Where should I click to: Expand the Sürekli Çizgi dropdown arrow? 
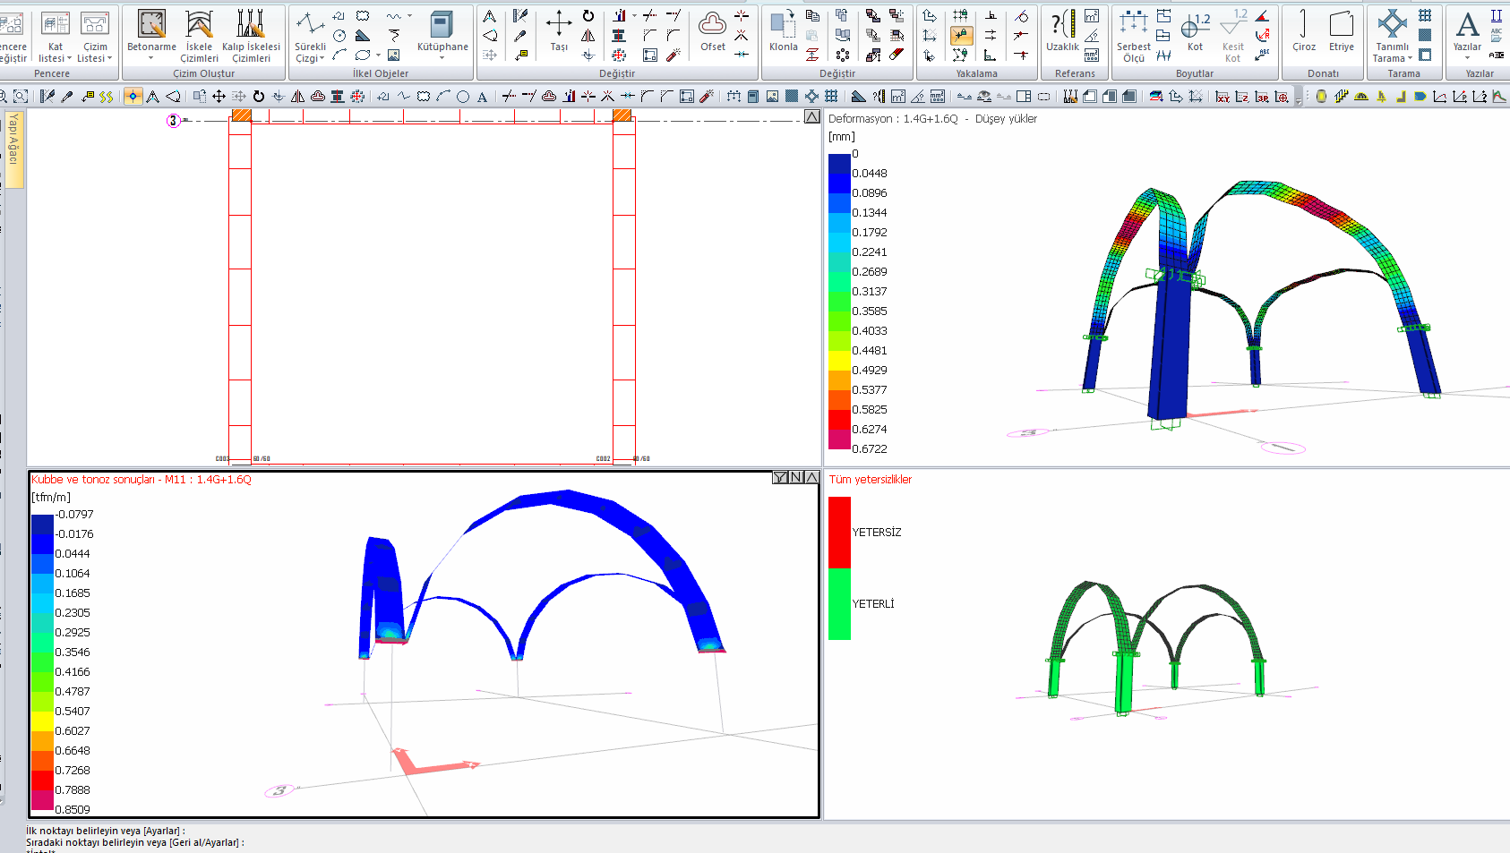[x=323, y=58]
